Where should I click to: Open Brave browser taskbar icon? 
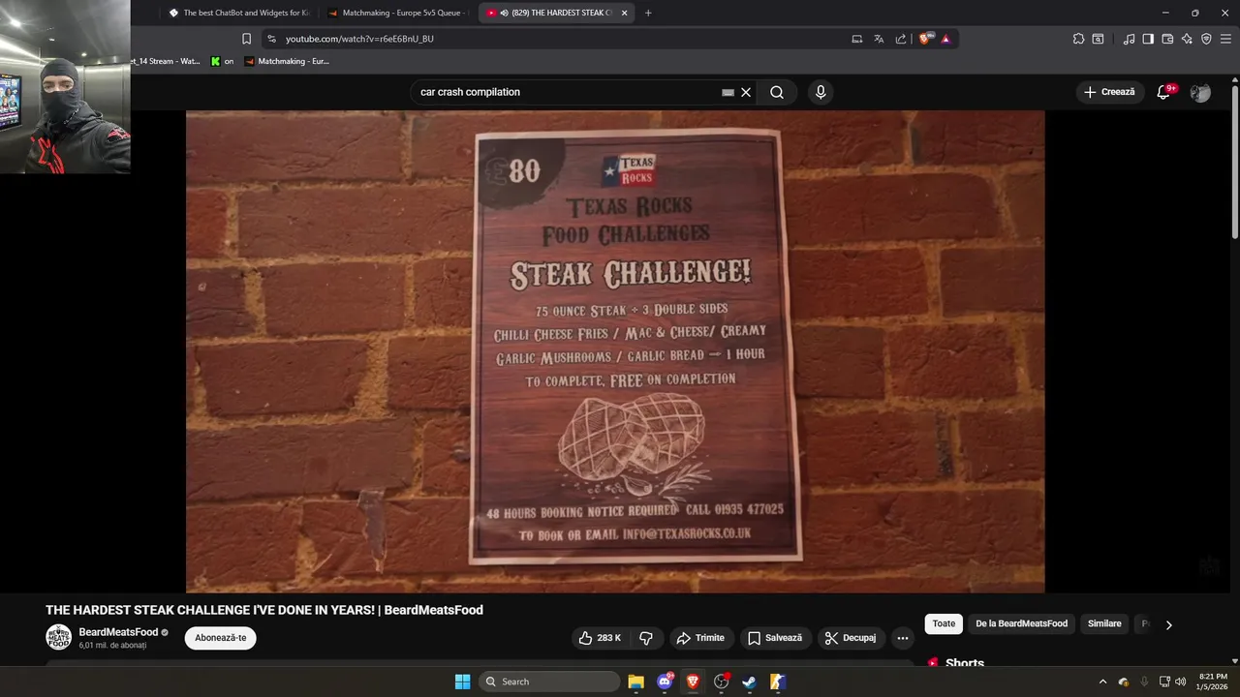pos(693,682)
